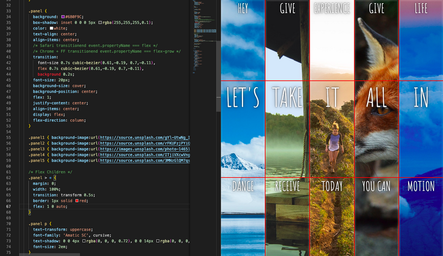The height and width of the screenshot is (256, 443).
Task: Click the MOTION text in last panel
Action: pos(421,186)
